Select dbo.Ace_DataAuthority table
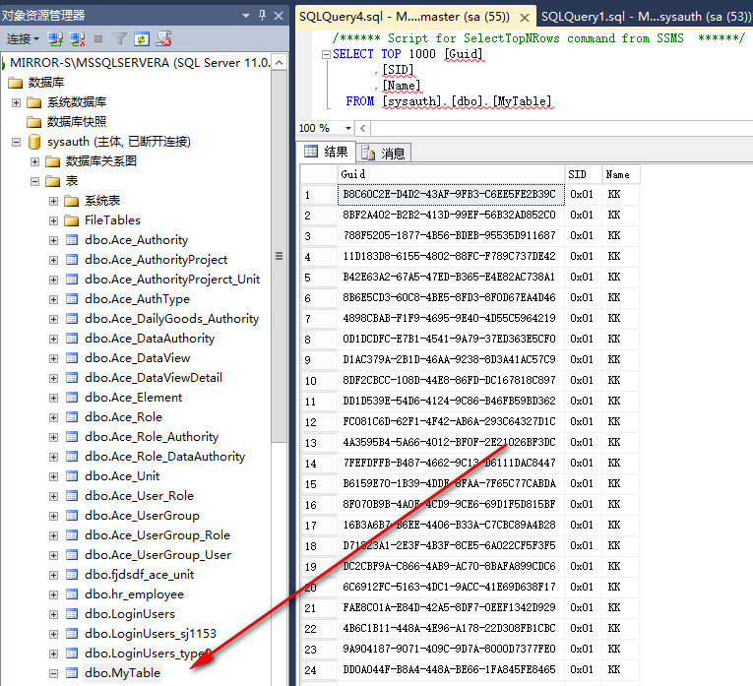 pos(150,339)
